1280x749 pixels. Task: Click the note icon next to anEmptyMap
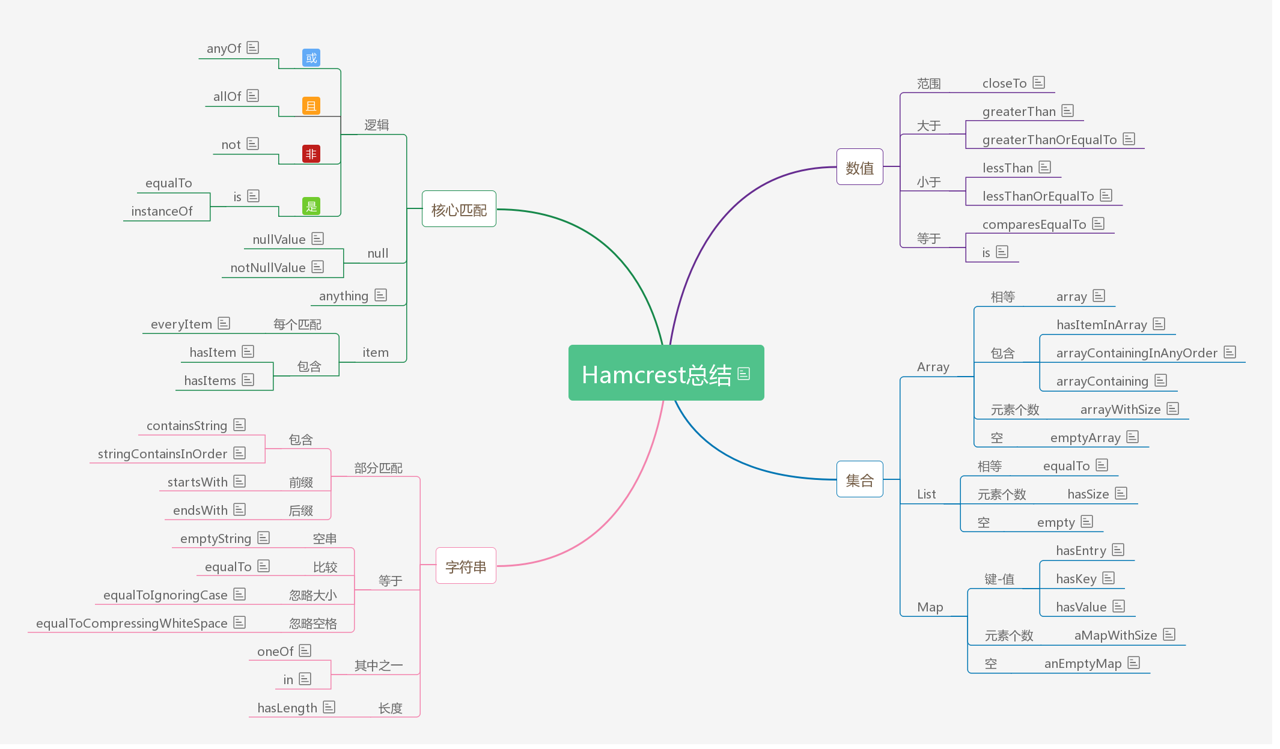(1134, 663)
